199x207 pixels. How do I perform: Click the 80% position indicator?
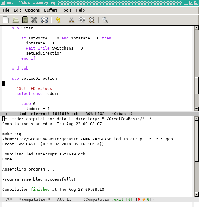pyautogui.click(x=89, y=114)
